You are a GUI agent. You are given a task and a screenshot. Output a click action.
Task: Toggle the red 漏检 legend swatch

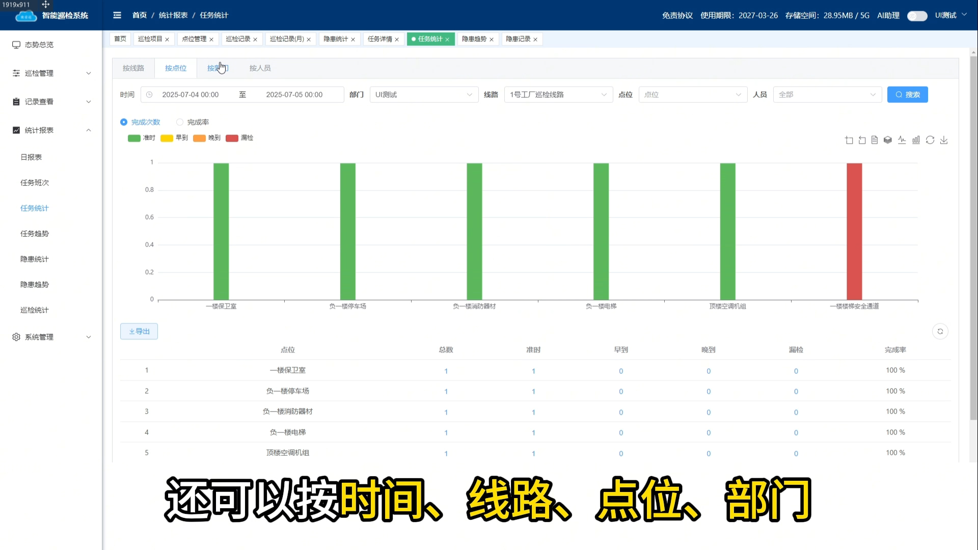(x=232, y=138)
